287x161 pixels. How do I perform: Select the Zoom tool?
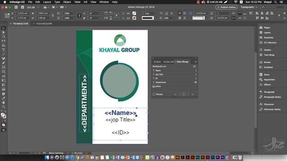click(x=4, y=107)
